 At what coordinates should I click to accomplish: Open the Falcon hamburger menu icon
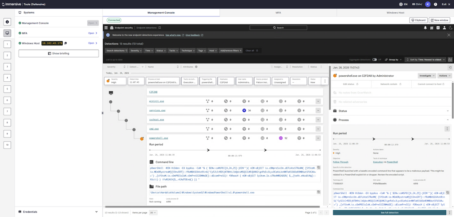106,28
